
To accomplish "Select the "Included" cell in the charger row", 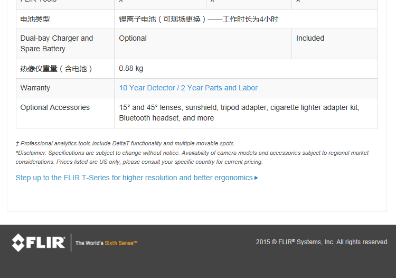I will point(310,39).
